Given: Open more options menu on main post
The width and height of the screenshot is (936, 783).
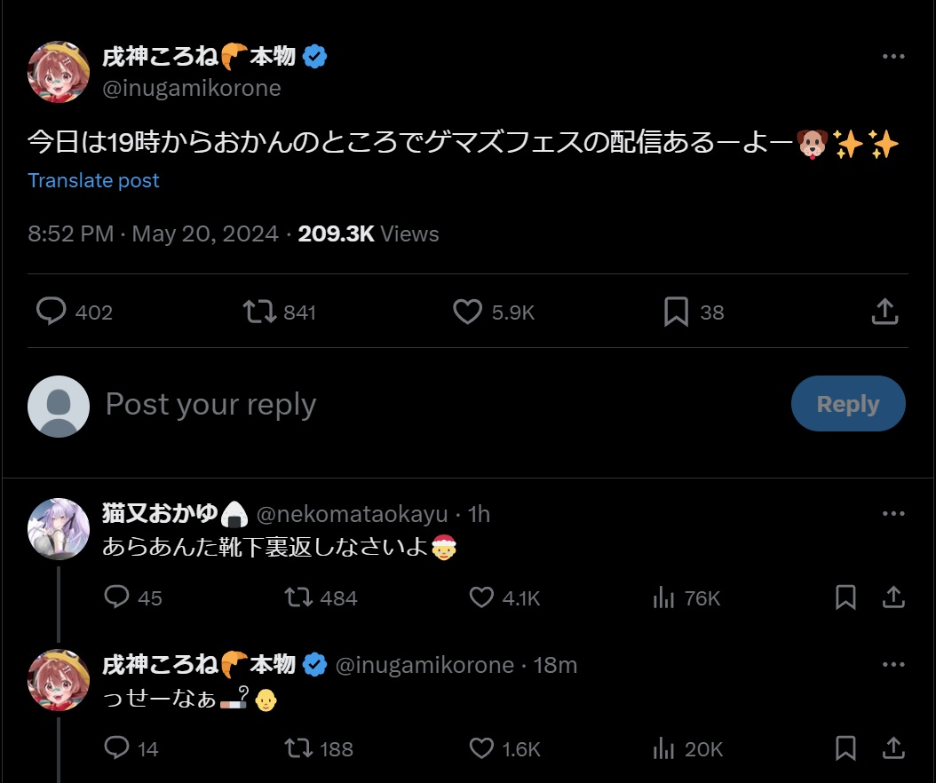Looking at the screenshot, I should (892, 57).
